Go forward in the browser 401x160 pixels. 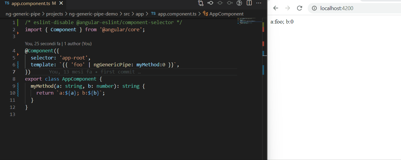287,8
